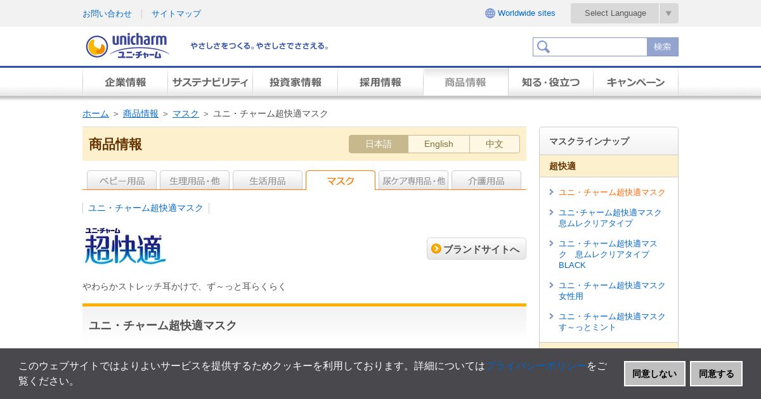Click the Unicharm logo
The image size is (761, 399).
click(127, 46)
